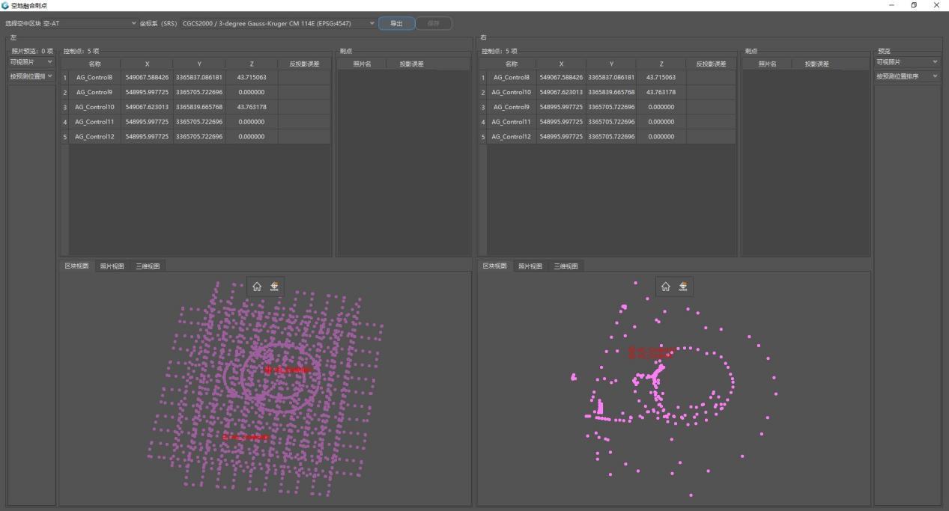Switch to 三维视图 tab in left panel
The width and height of the screenshot is (949, 511).
(x=148, y=266)
